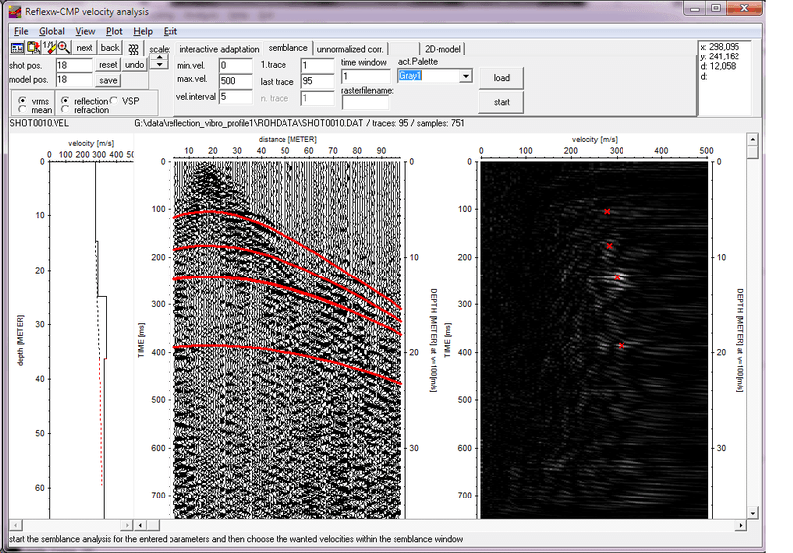The height and width of the screenshot is (553, 793).
Task: Click the main horizontal scrollbar right arrow
Action: coord(740,525)
